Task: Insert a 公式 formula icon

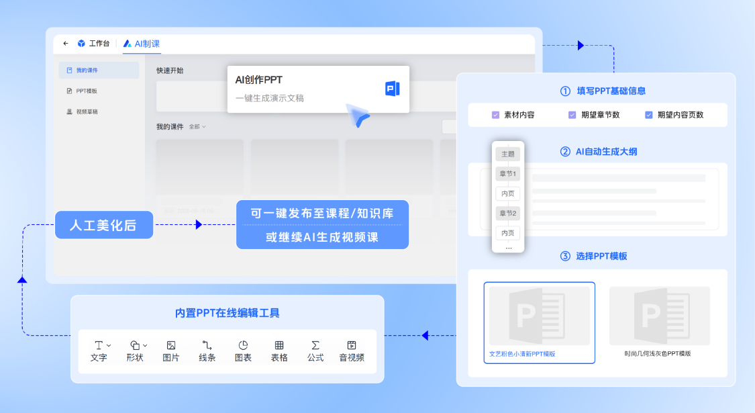Action: [x=315, y=345]
